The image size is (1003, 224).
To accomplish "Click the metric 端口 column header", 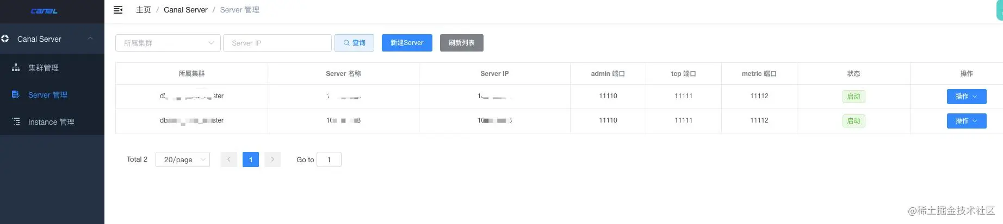I will pos(759,74).
